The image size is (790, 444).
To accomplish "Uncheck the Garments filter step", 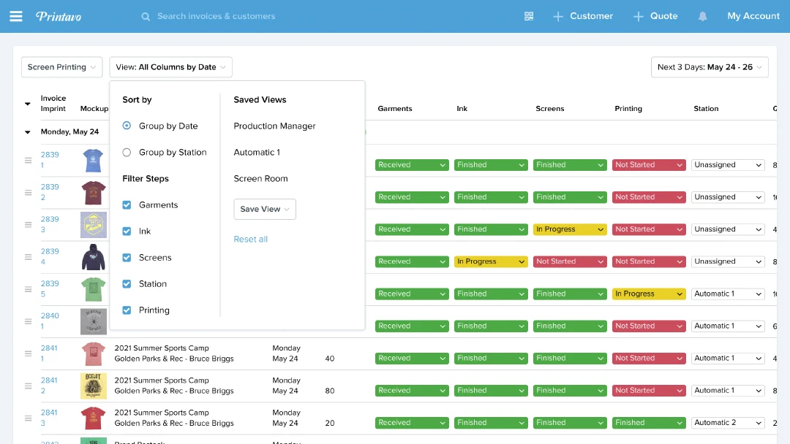I will click(127, 204).
